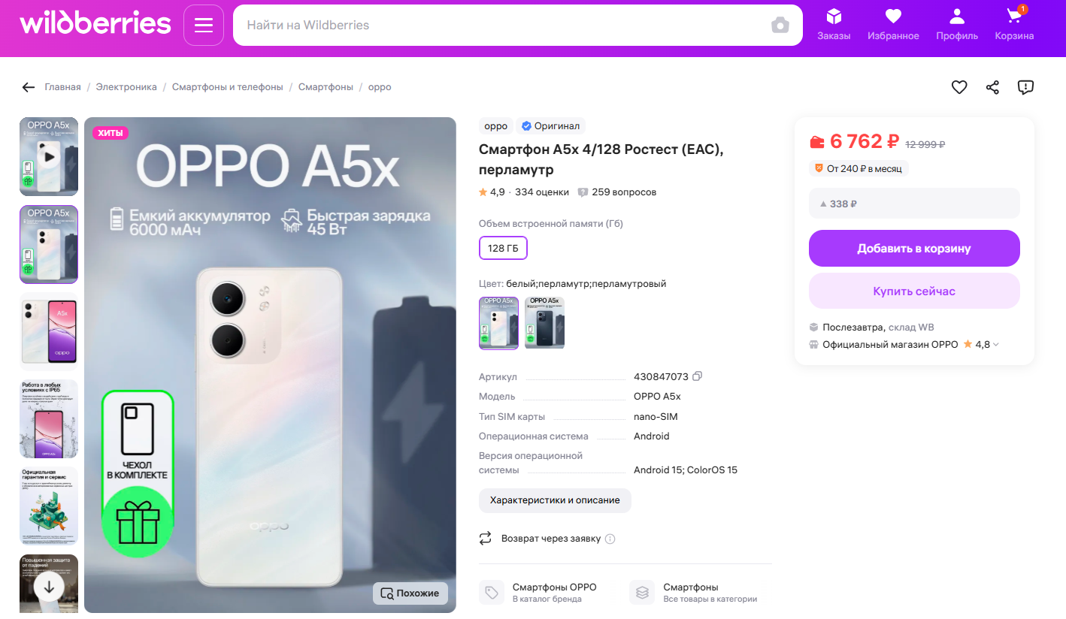Click the report feedback speech bubble icon

click(1025, 87)
